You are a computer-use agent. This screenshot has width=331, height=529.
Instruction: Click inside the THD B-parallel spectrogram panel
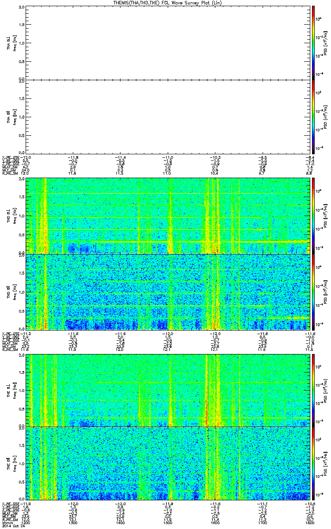click(167, 291)
